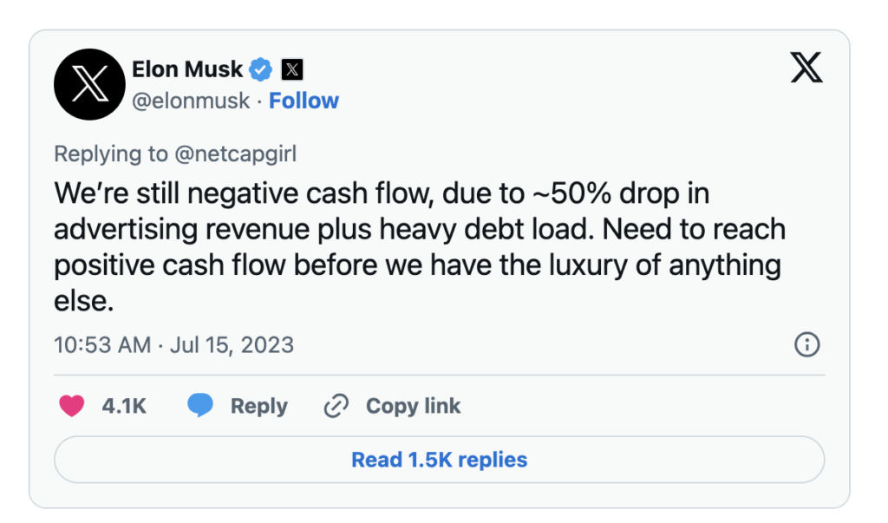Click the Reply text label
Image resolution: width=888 pixels, height=523 pixels.
[x=258, y=406]
